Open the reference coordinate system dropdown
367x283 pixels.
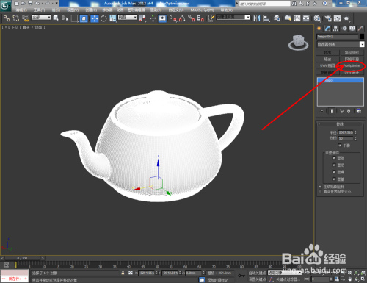point(128,18)
